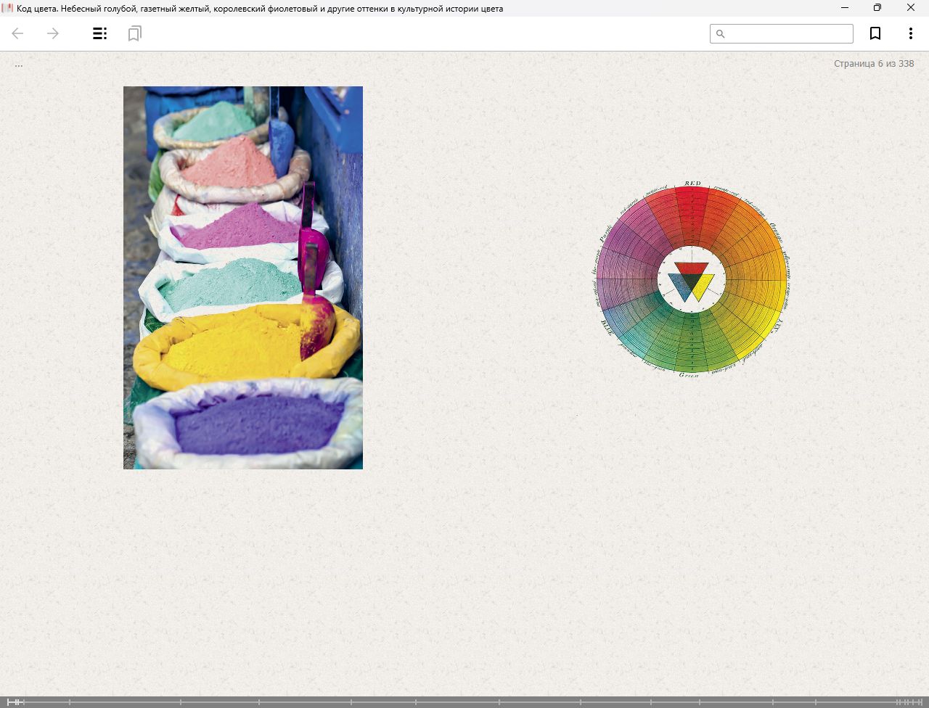Viewport: 929px width, 708px height.
Task: Click the magnifier icon in search box
Action: coord(721,34)
